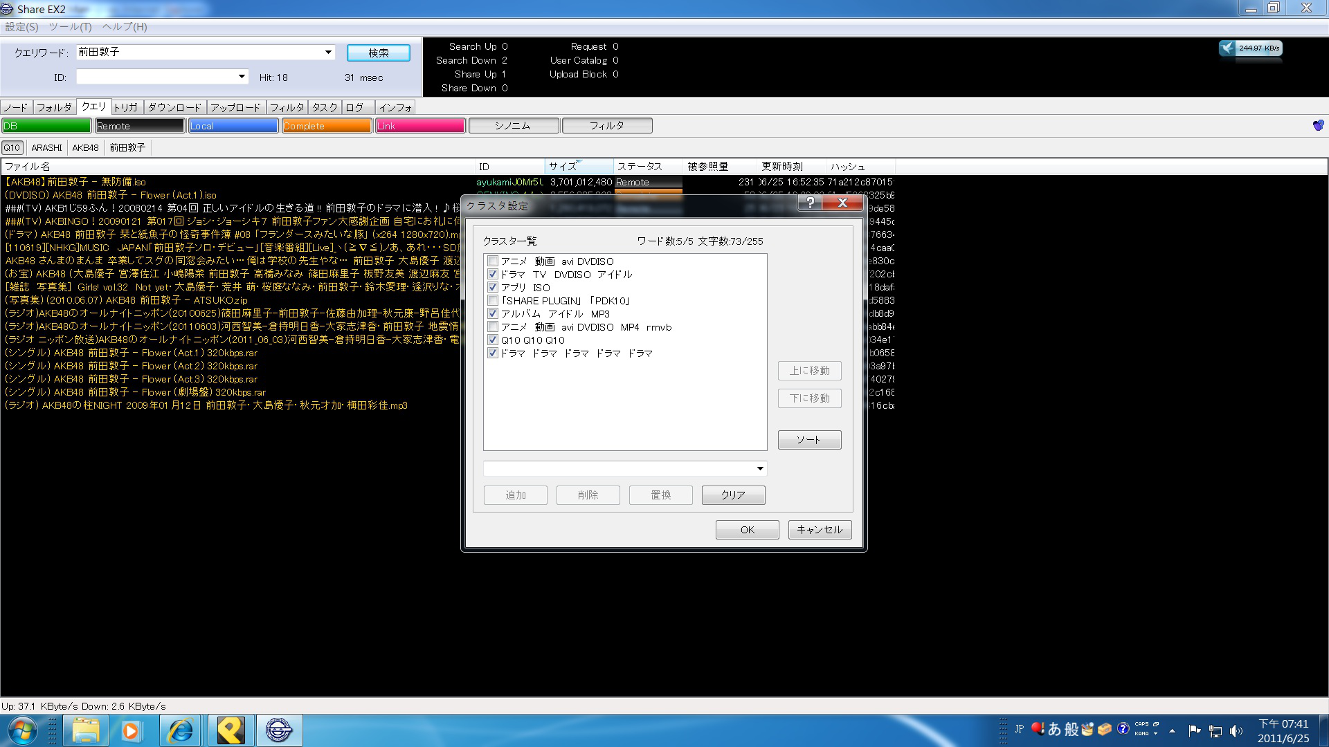This screenshot has height=747, width=1329.
Task: Expand the query keyword dropdown
Action: (328, 53)
